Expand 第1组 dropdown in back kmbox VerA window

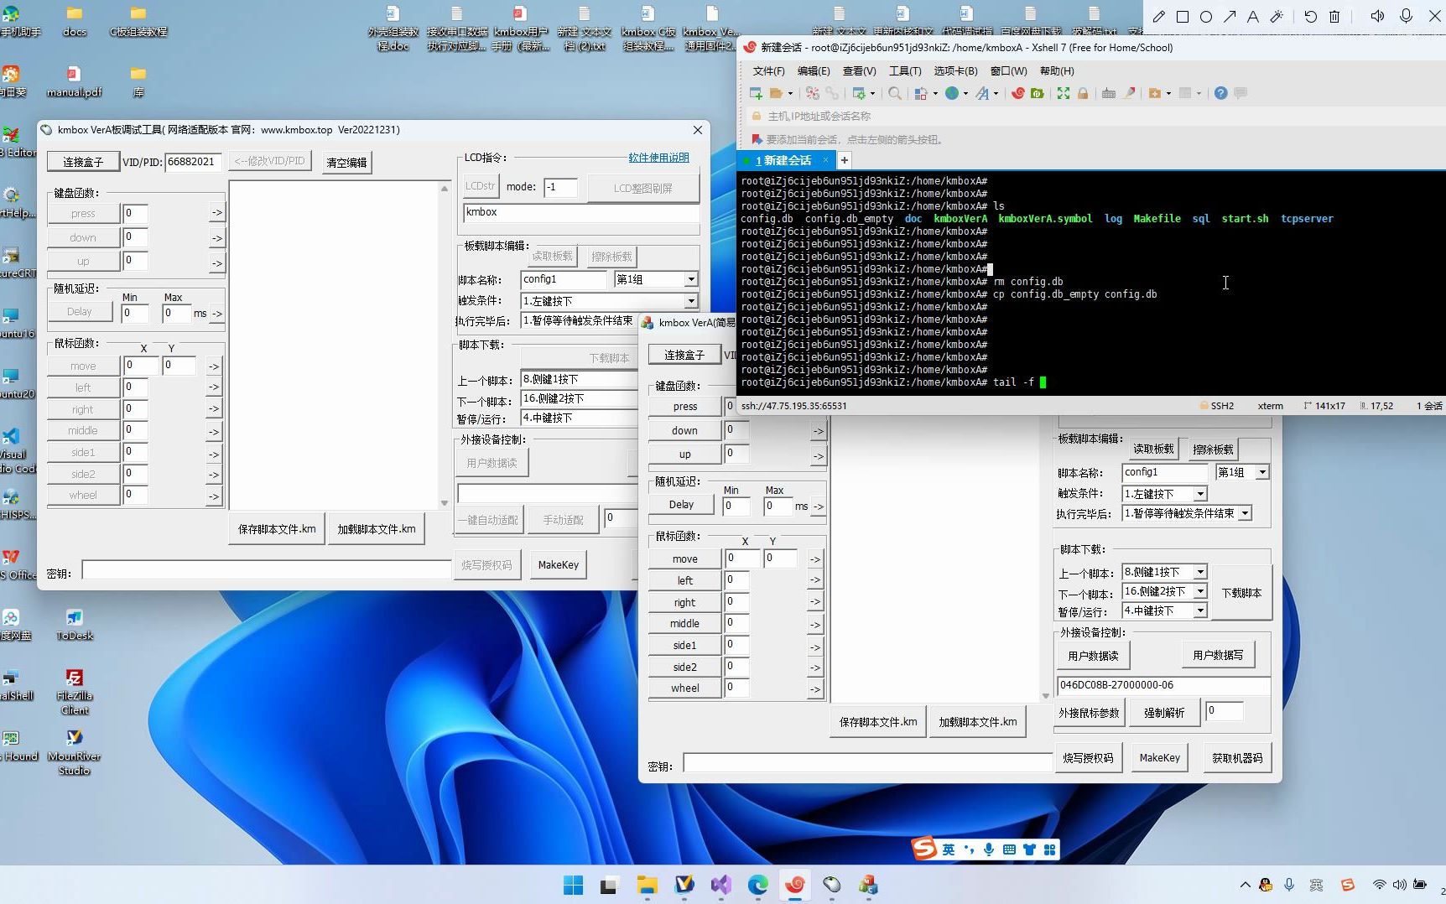click(x=691, y=279)
